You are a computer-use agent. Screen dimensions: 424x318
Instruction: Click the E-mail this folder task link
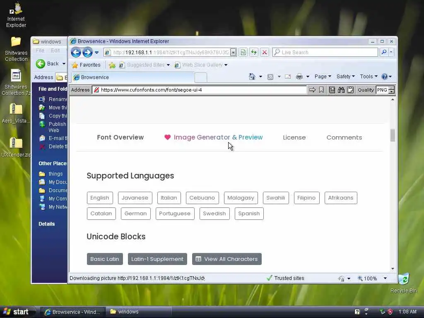coord(53,138)
